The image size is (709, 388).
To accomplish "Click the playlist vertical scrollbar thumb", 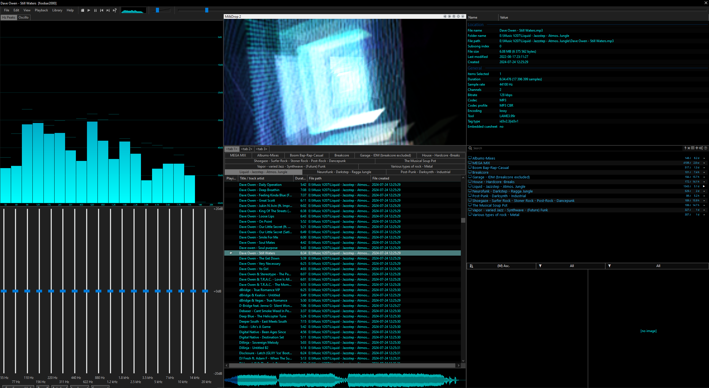I will pyautogui.click(x=463, y=220).
